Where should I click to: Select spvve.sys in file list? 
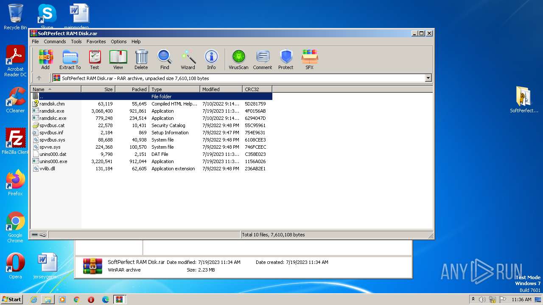151,147
